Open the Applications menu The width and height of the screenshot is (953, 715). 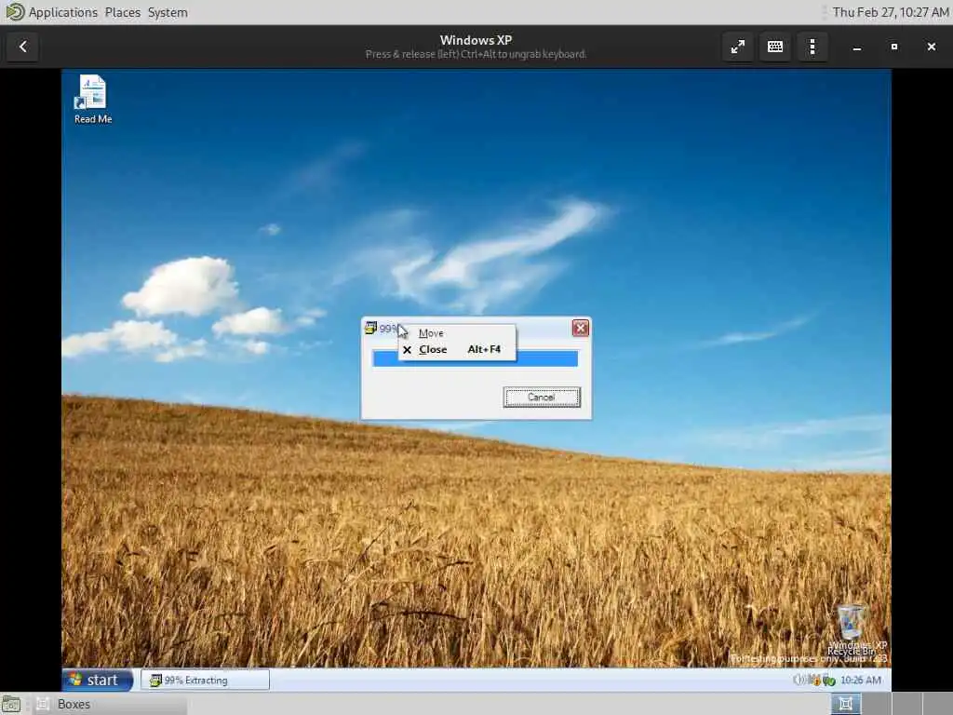click(x=62, y=12)
